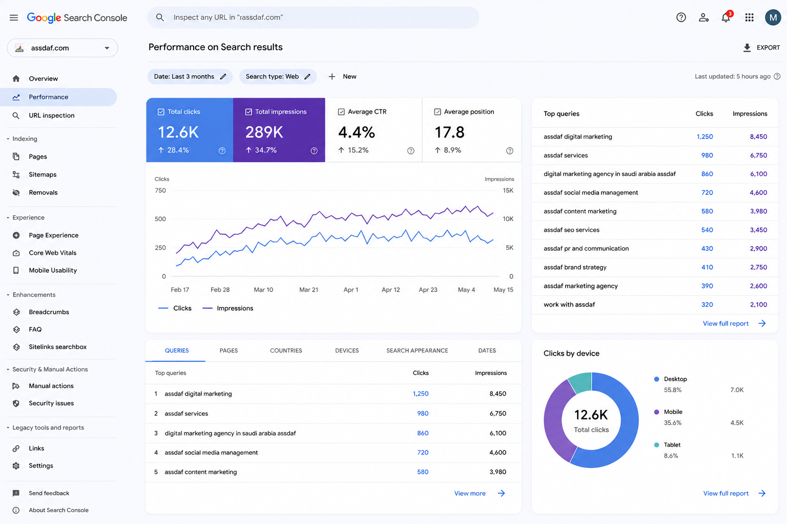This screenshot has width=787, height=524.
Task: Edit the Date filter pencil icon
Action: 223,77
